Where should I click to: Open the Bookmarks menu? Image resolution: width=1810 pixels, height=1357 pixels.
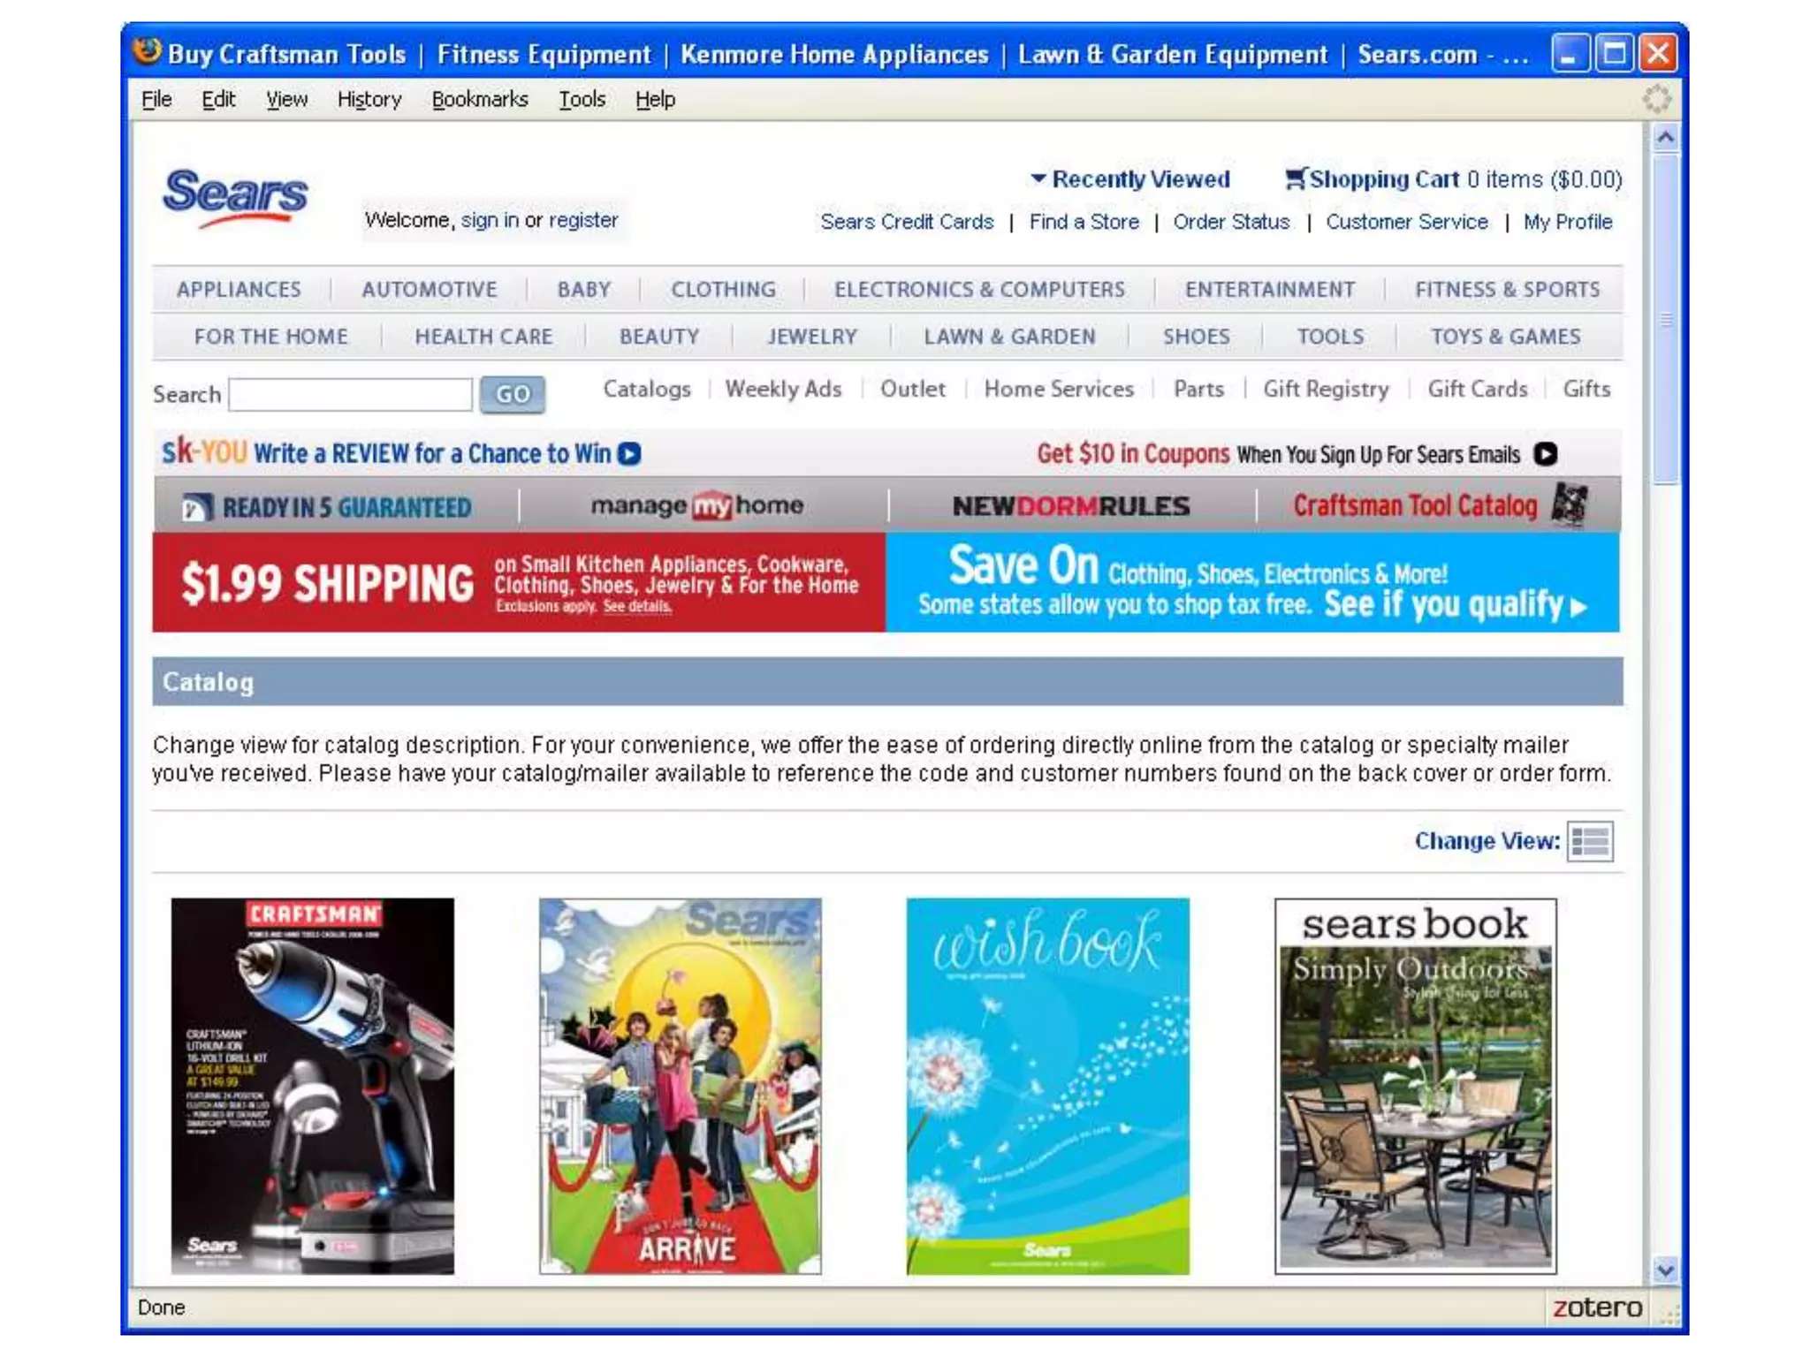[x=479, y=99]
